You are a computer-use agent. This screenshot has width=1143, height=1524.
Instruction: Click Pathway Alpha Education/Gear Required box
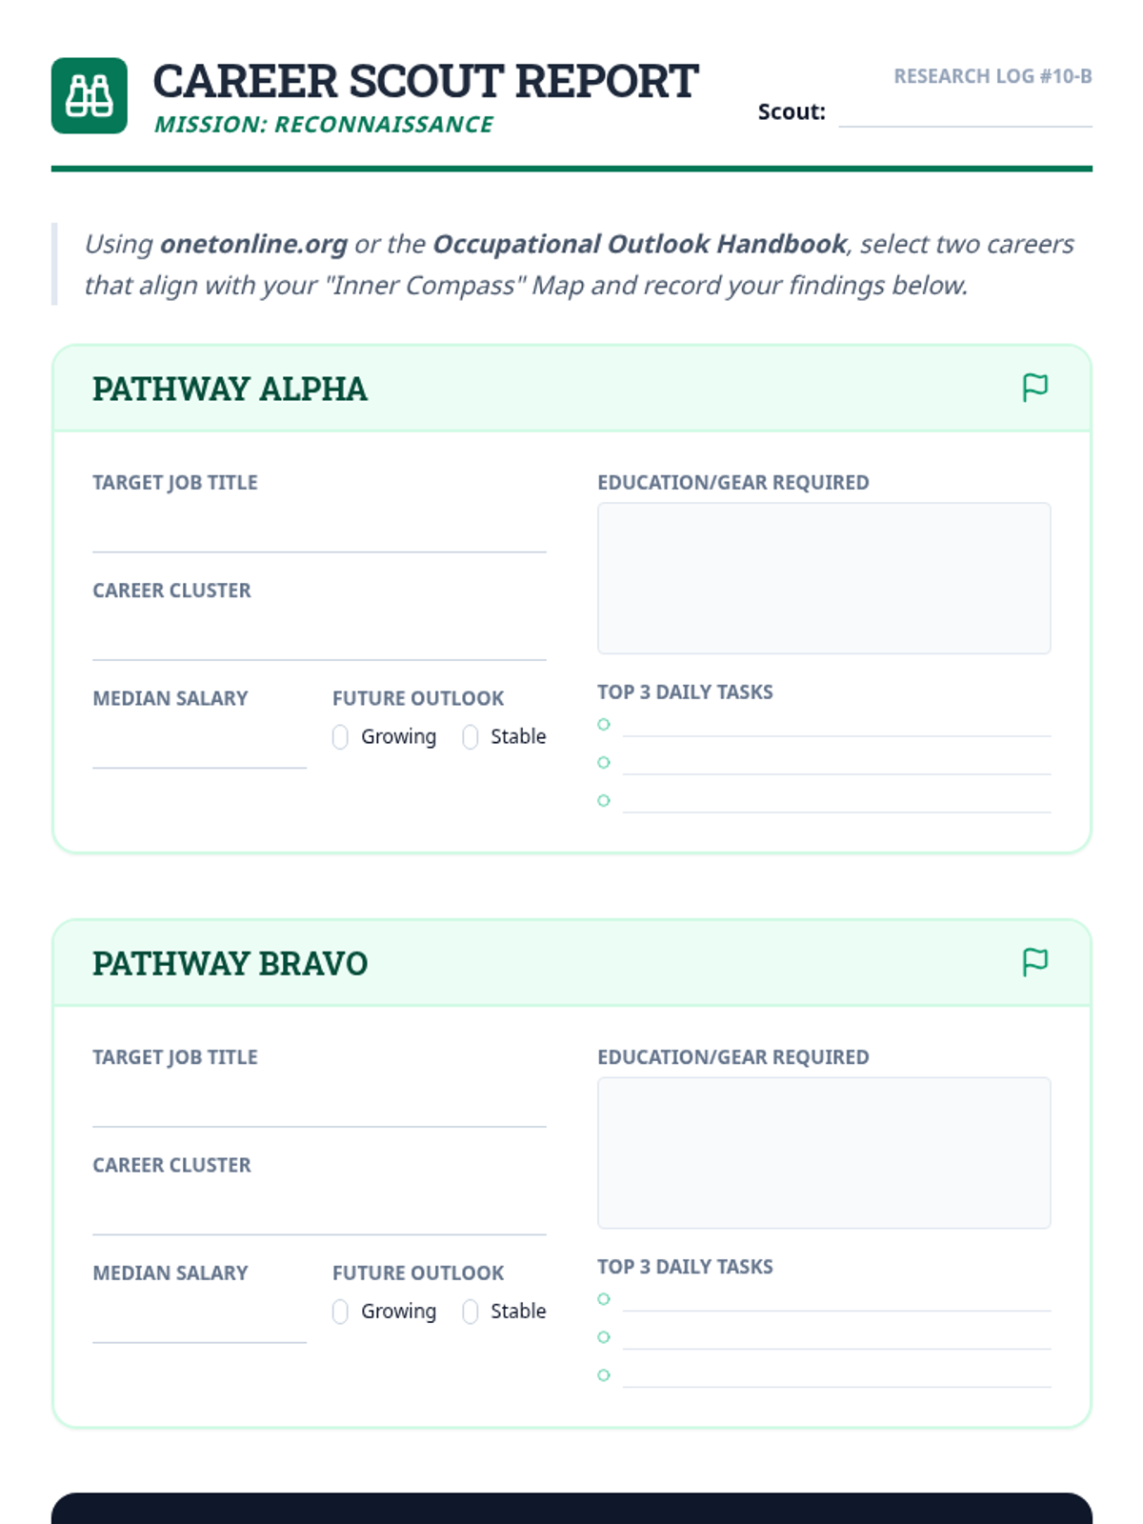(x=824, y=578)
